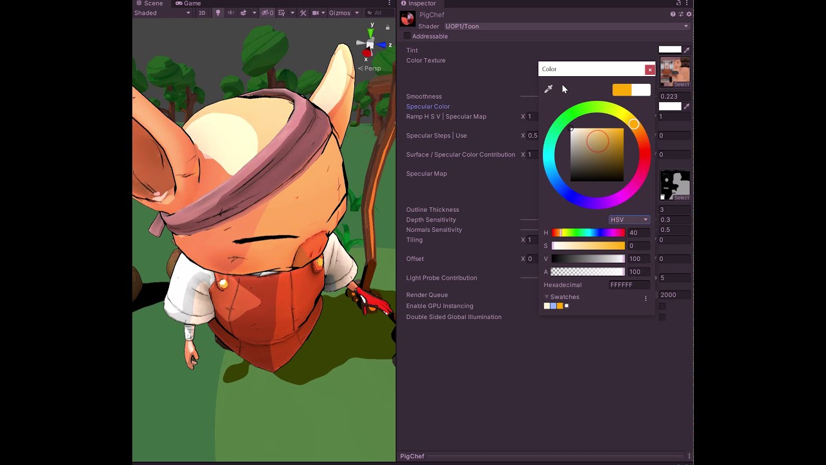Switch to the Scene tab
Image resolution: width=826 pixels, height=465 pixels.
(x=149, y=3)
